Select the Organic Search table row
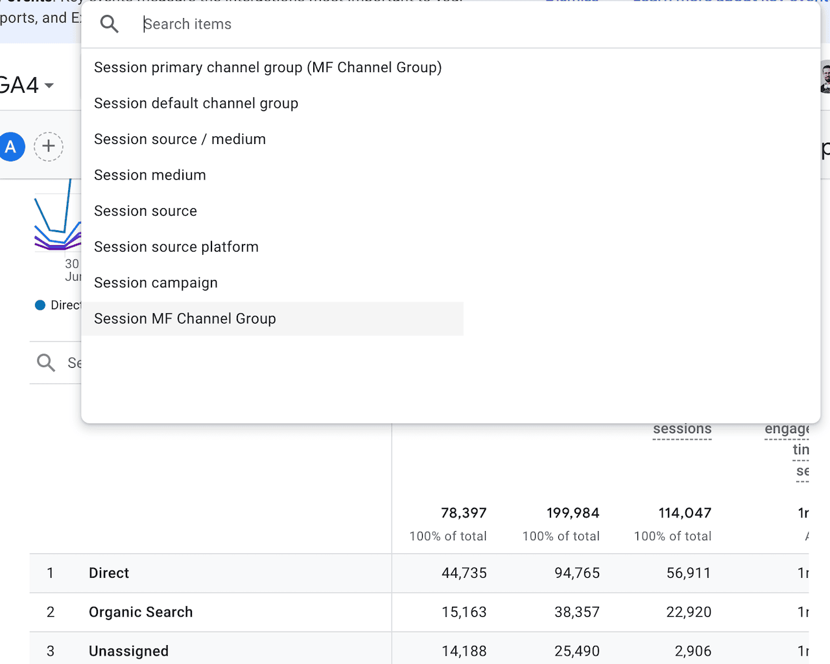830x664 pixels. coord(140,611)
